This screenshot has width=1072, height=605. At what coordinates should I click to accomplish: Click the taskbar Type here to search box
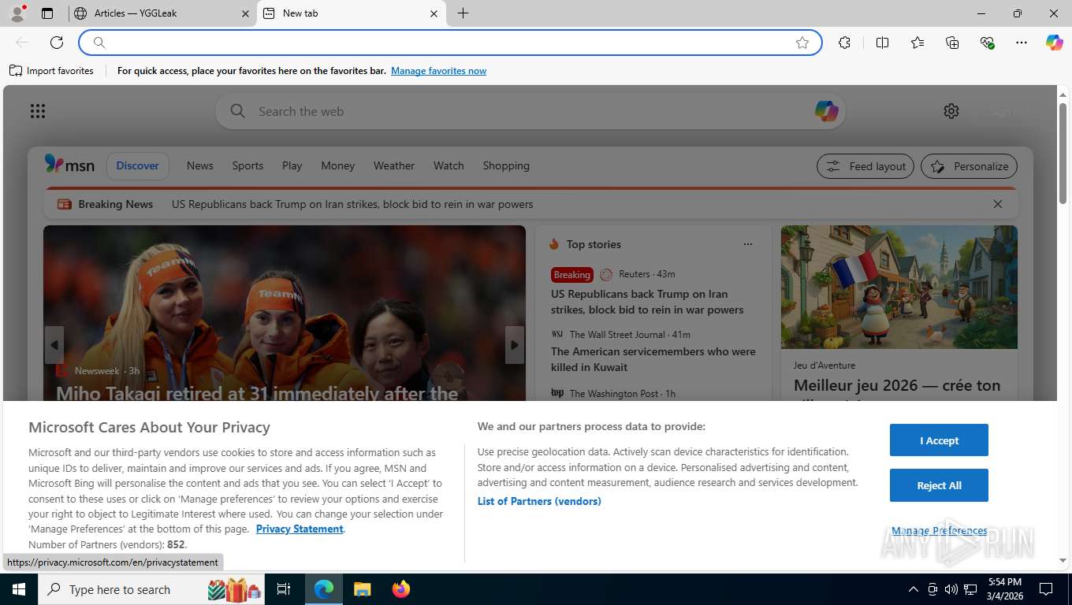pyautogui.click(x=151, y=589)
